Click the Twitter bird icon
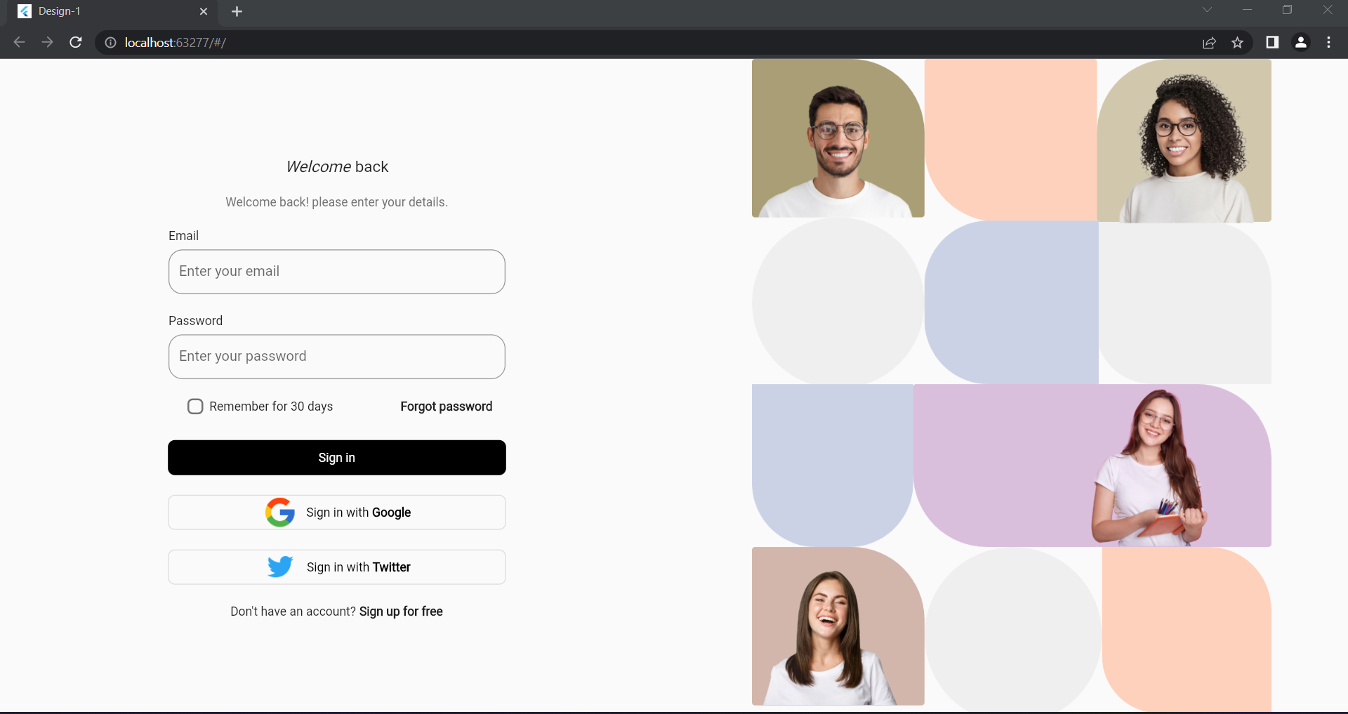 click(280, 567)
